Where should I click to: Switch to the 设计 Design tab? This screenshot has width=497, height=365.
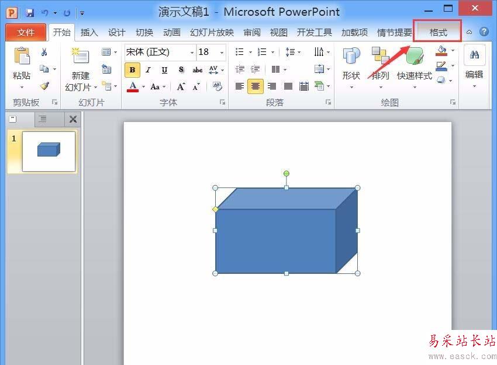pyautogui.click(x=116, y=32)
